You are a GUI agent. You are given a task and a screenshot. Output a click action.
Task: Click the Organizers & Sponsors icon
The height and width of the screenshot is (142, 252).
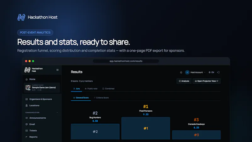pyautogui.click(x=27, y=99)
